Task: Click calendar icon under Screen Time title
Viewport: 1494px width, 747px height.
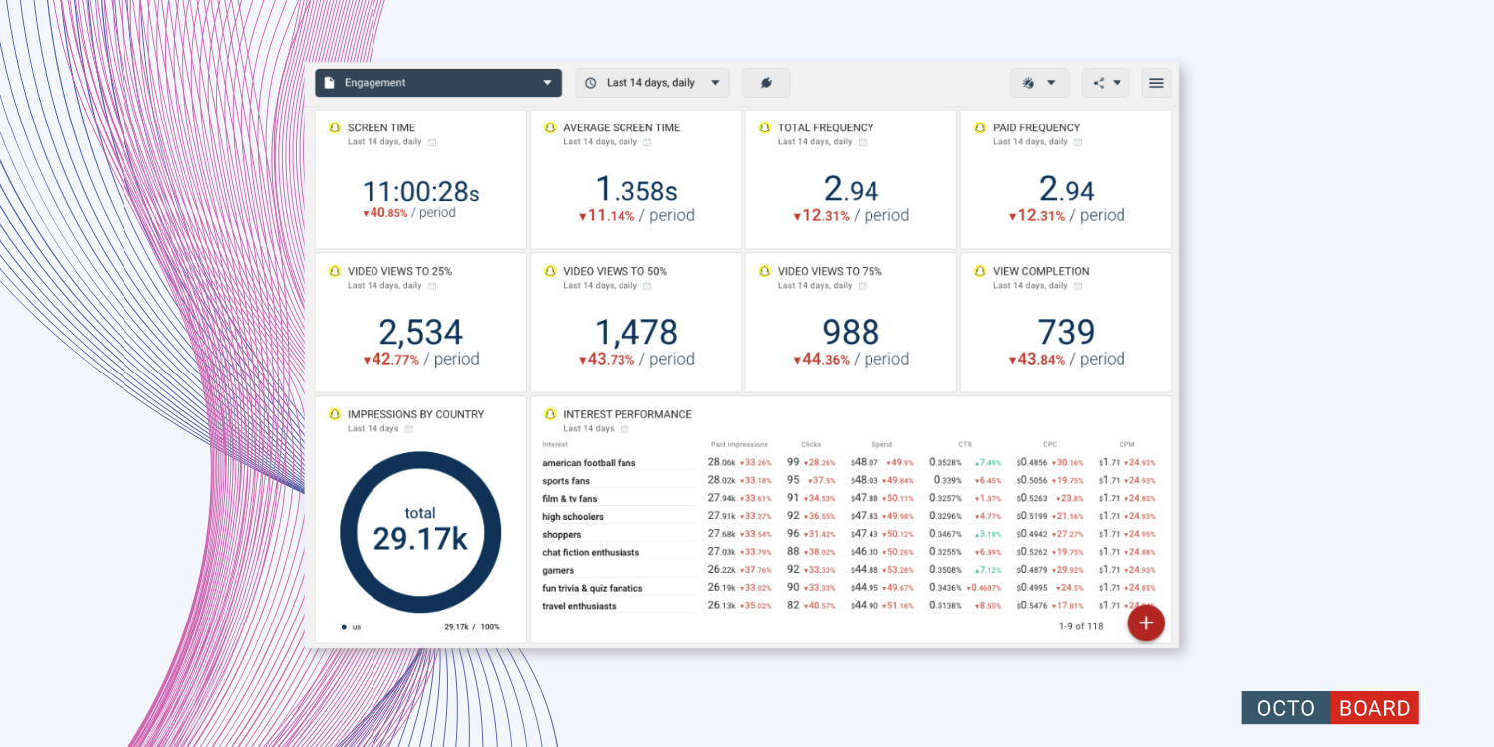Action: pos(432,142)
